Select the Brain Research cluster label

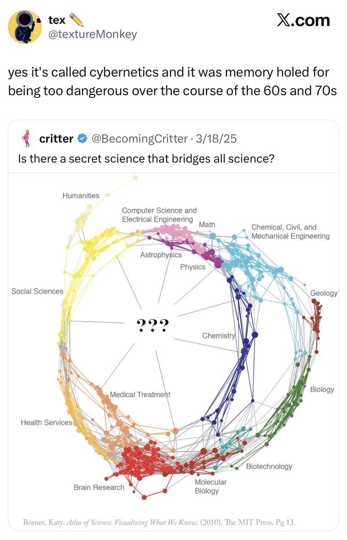pos(99,487)
